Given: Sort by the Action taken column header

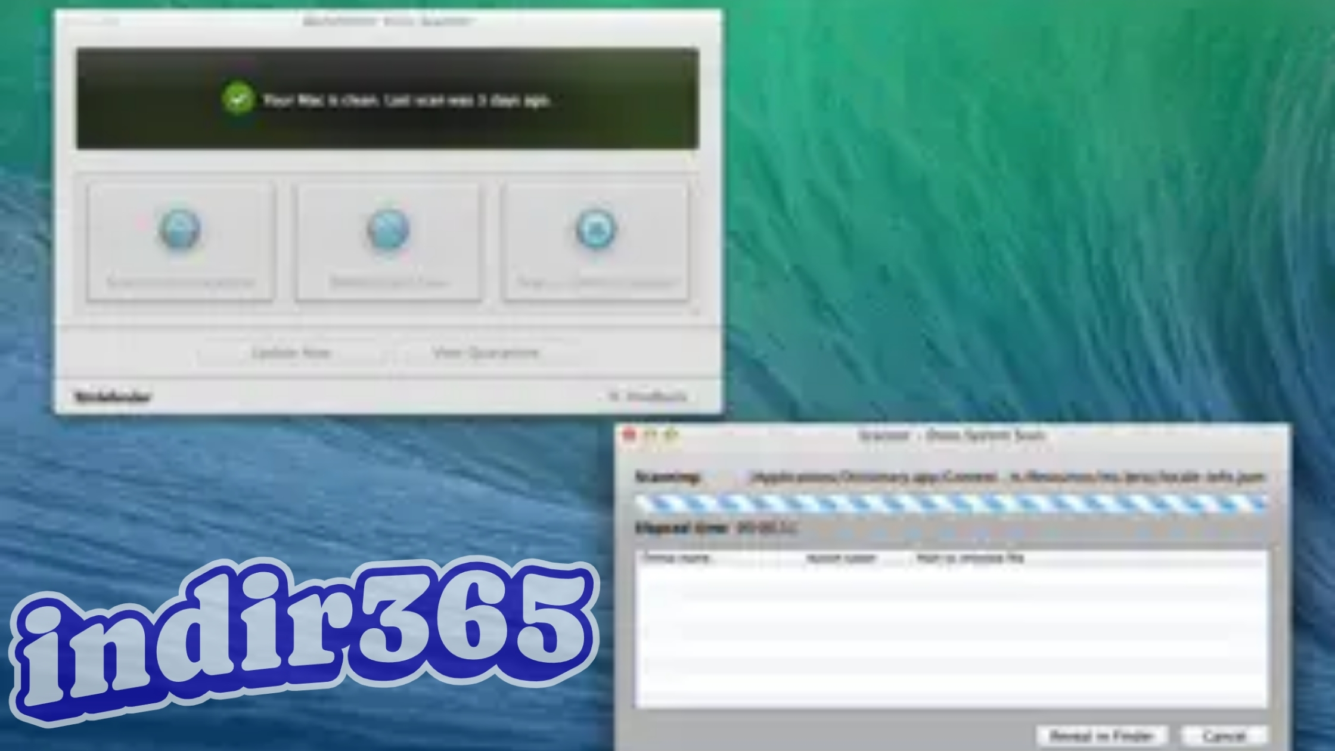Looking at the screenshot, I should point(840,558).
